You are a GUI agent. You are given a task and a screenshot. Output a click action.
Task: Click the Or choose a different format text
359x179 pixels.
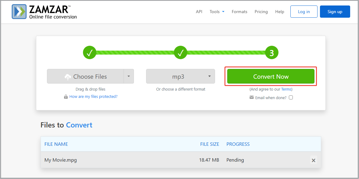click(x=181, y=89)
